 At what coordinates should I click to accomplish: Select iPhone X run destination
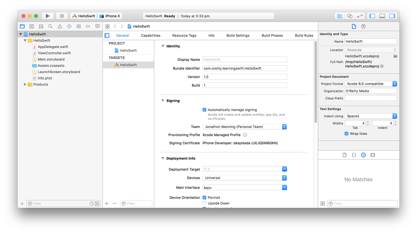pyautogui.click(x=110, y=16)
